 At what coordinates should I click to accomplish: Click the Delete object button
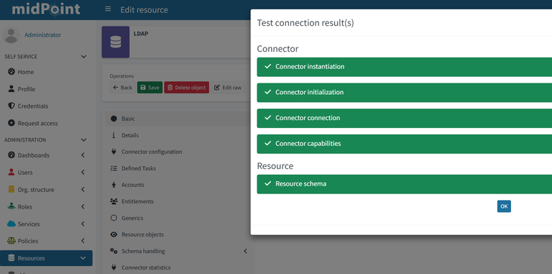pos(187,87)
